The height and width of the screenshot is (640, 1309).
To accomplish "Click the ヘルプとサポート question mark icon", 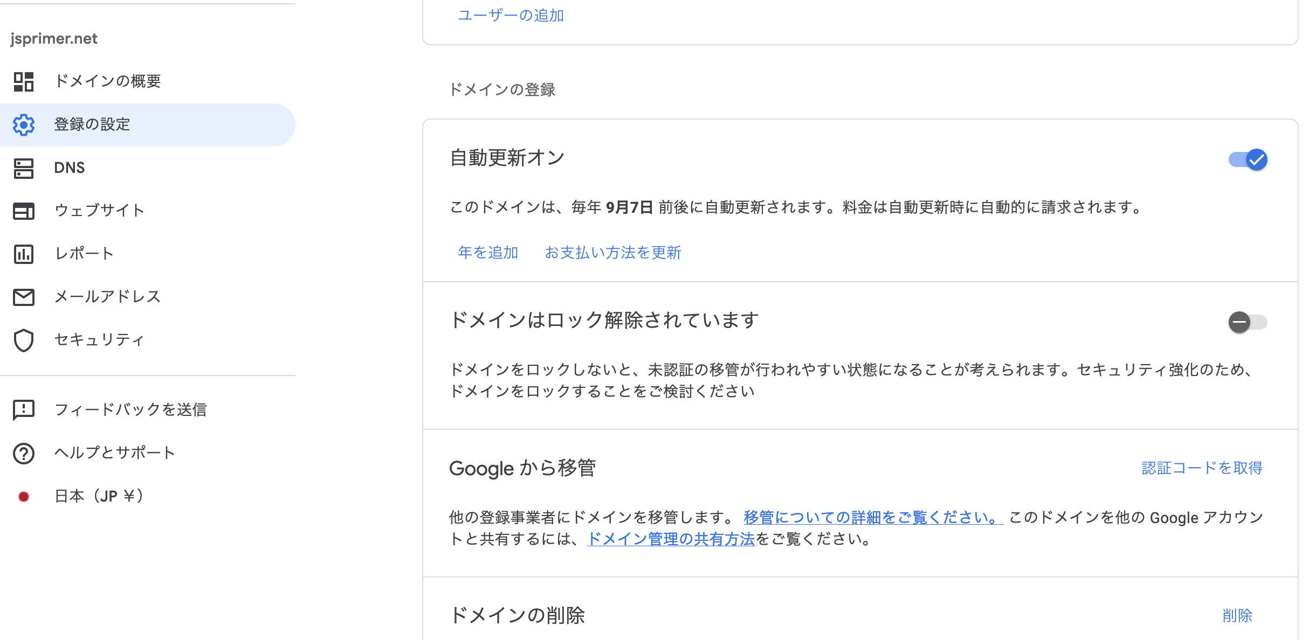I will [23, 453].
